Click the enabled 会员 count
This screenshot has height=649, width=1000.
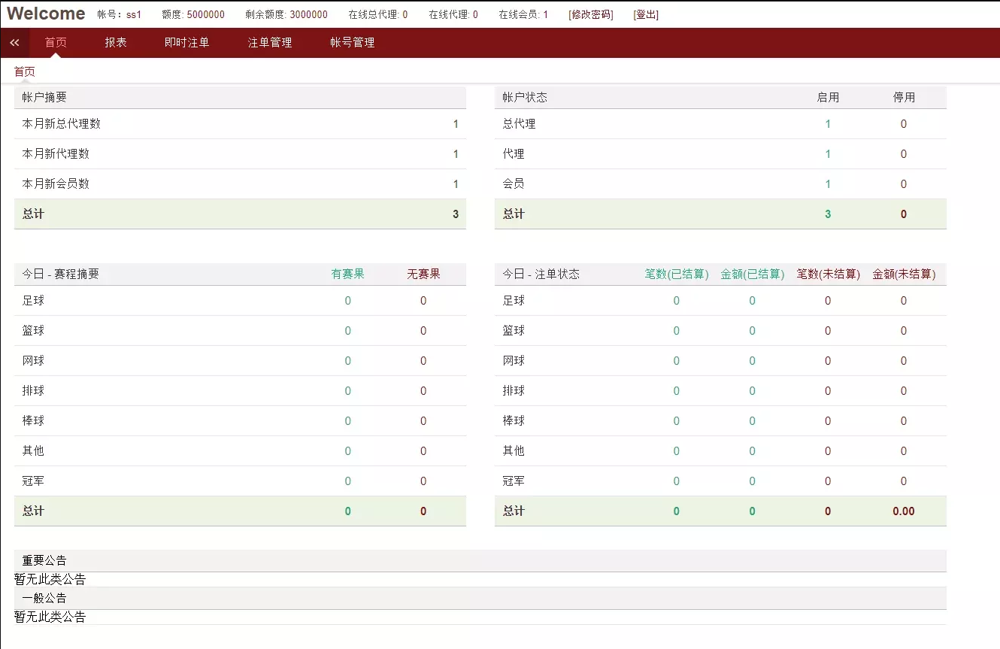click(x=827, y=183)
